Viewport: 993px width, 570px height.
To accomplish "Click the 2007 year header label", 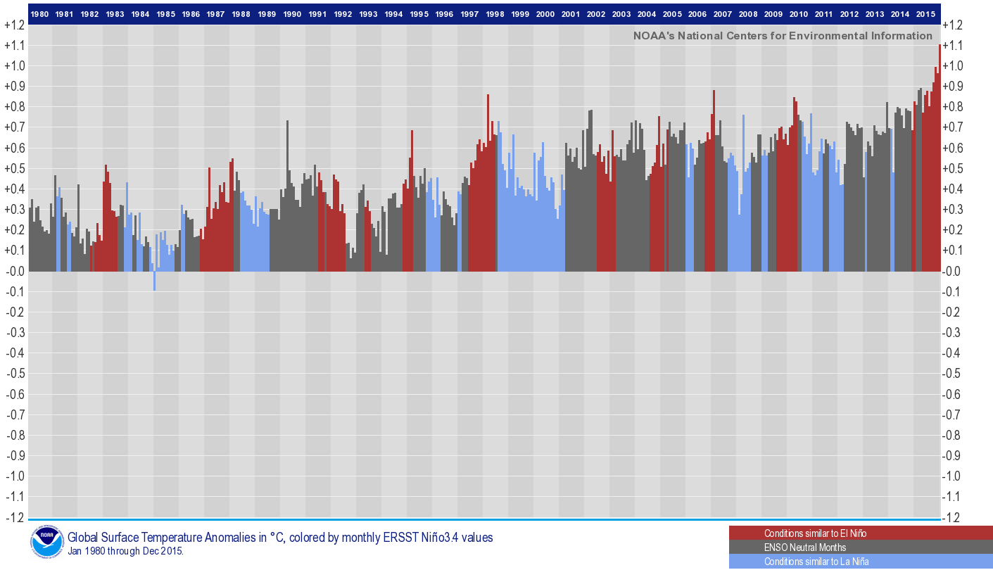I will click(723, 14).
